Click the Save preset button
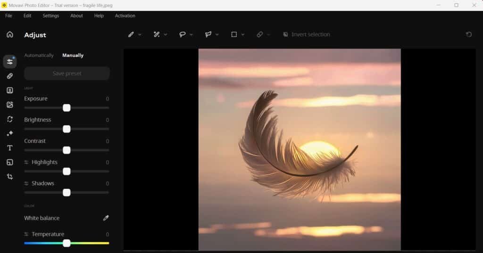 tap(67, 73)
